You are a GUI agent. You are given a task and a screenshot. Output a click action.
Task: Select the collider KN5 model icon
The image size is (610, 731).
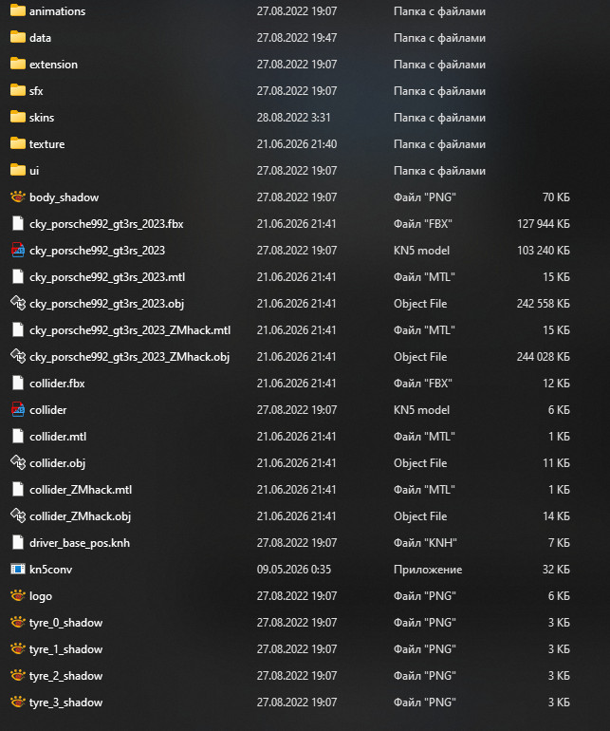point(18,409)
